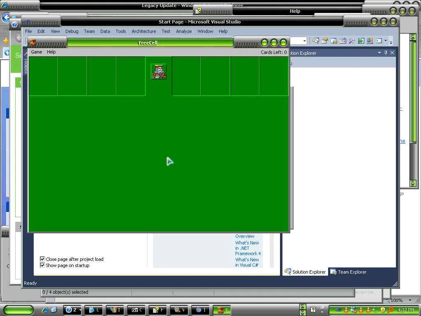Open Visual Studio Window menu

click(x=206, y=31)
